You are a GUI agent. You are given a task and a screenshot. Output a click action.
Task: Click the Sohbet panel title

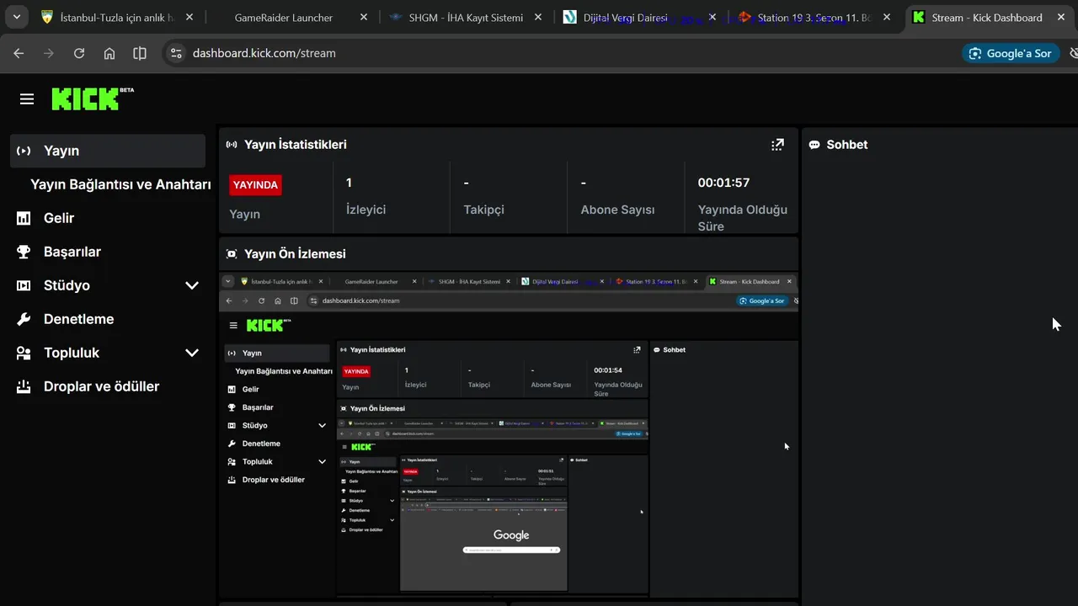[x=846, y=145]
